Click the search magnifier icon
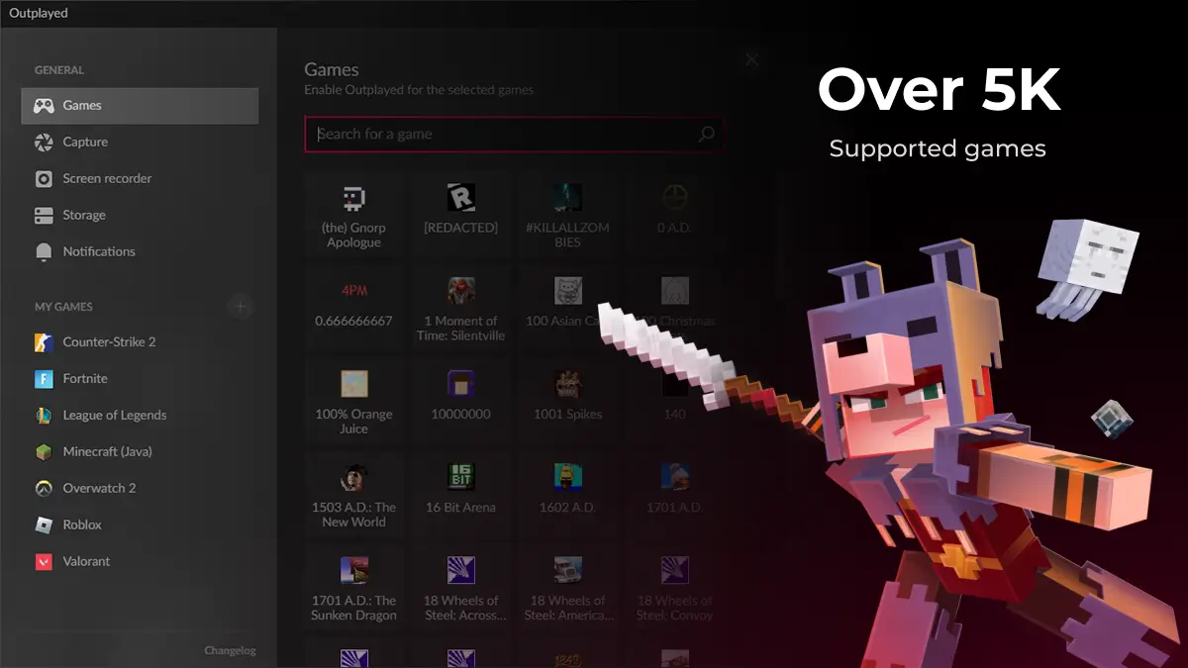This screenshot has width=1188, height=668. click(706, 135)
